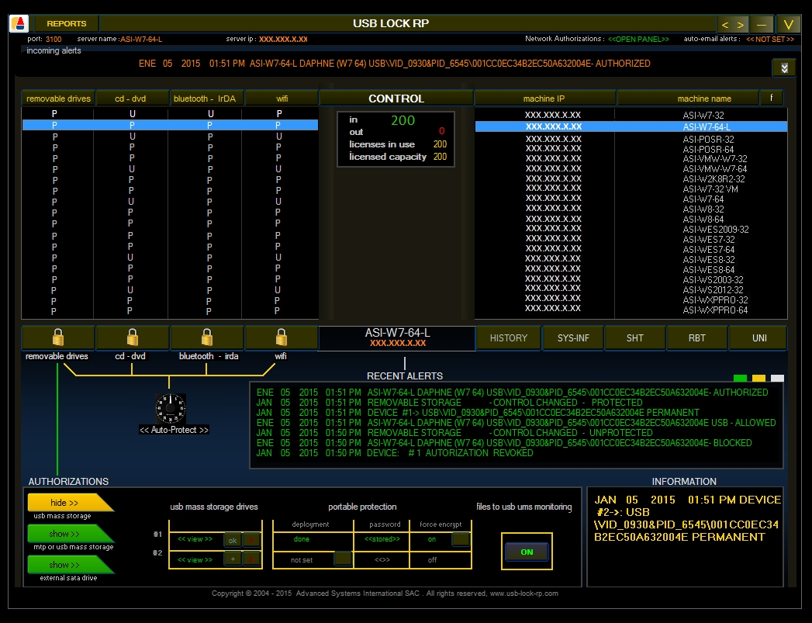Minimize window with the dash button
Viewport: 812px width, 623px height.
762,24
